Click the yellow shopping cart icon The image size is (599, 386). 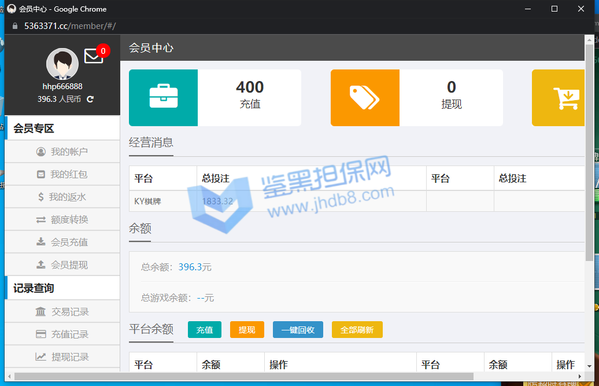pos(565,98)
